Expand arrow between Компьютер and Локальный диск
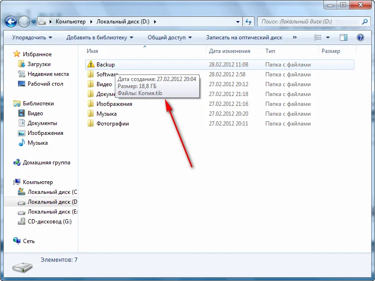This screenshot has height=281, width=375. point(91,22)
